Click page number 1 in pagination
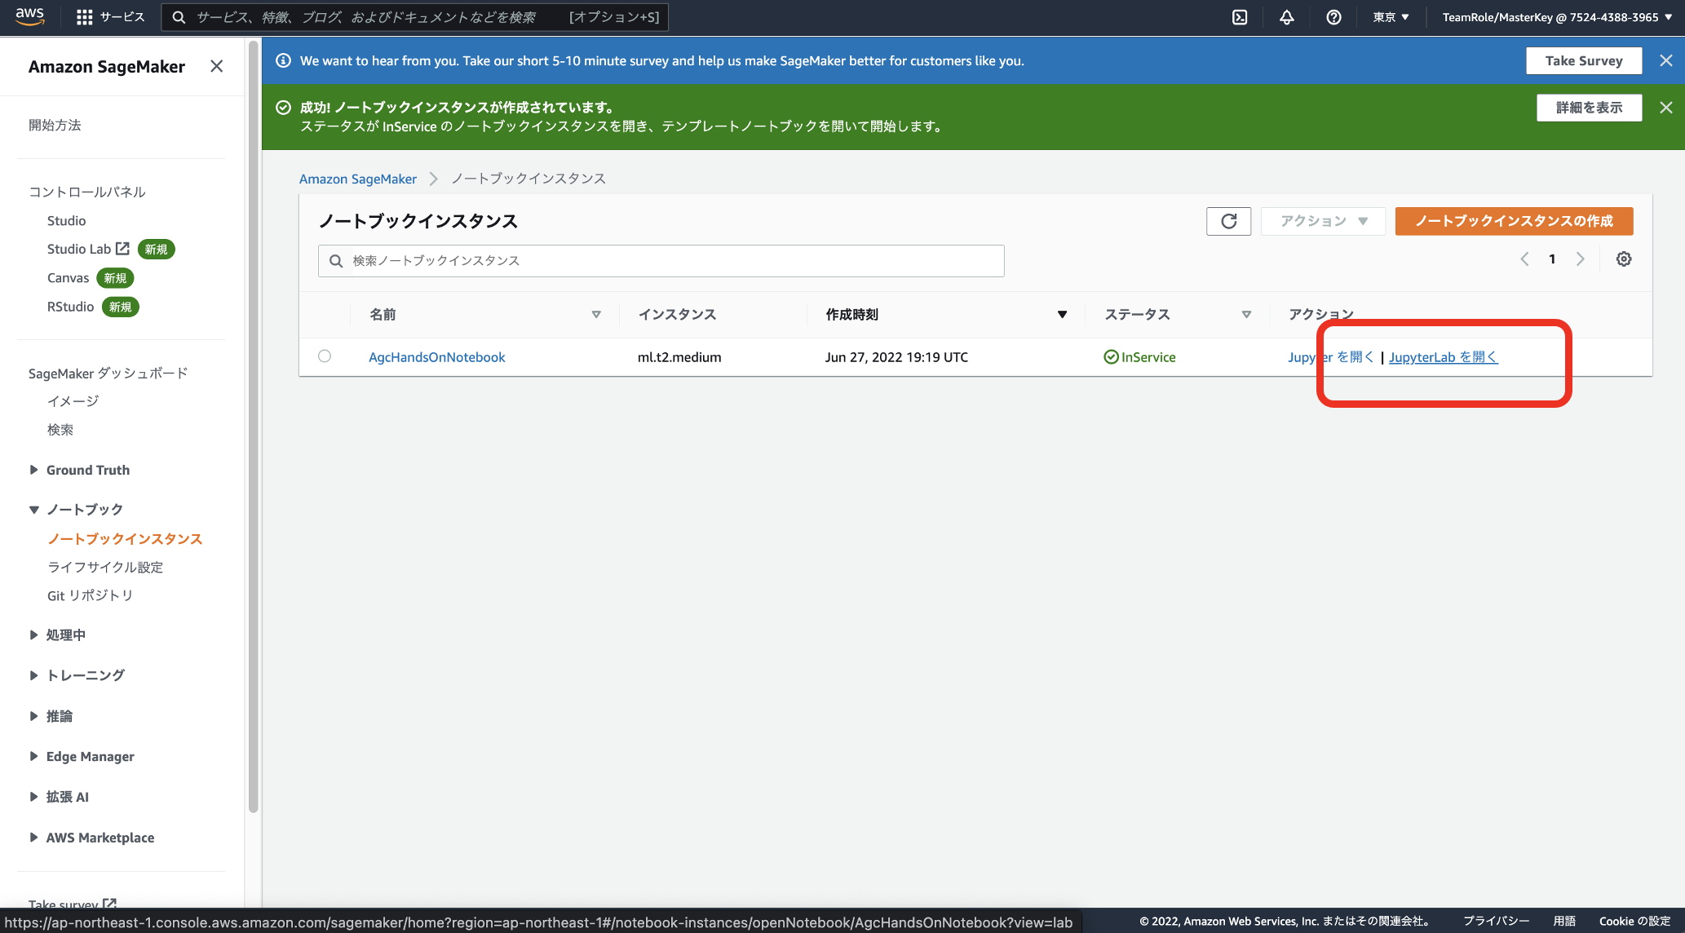 1552,259
